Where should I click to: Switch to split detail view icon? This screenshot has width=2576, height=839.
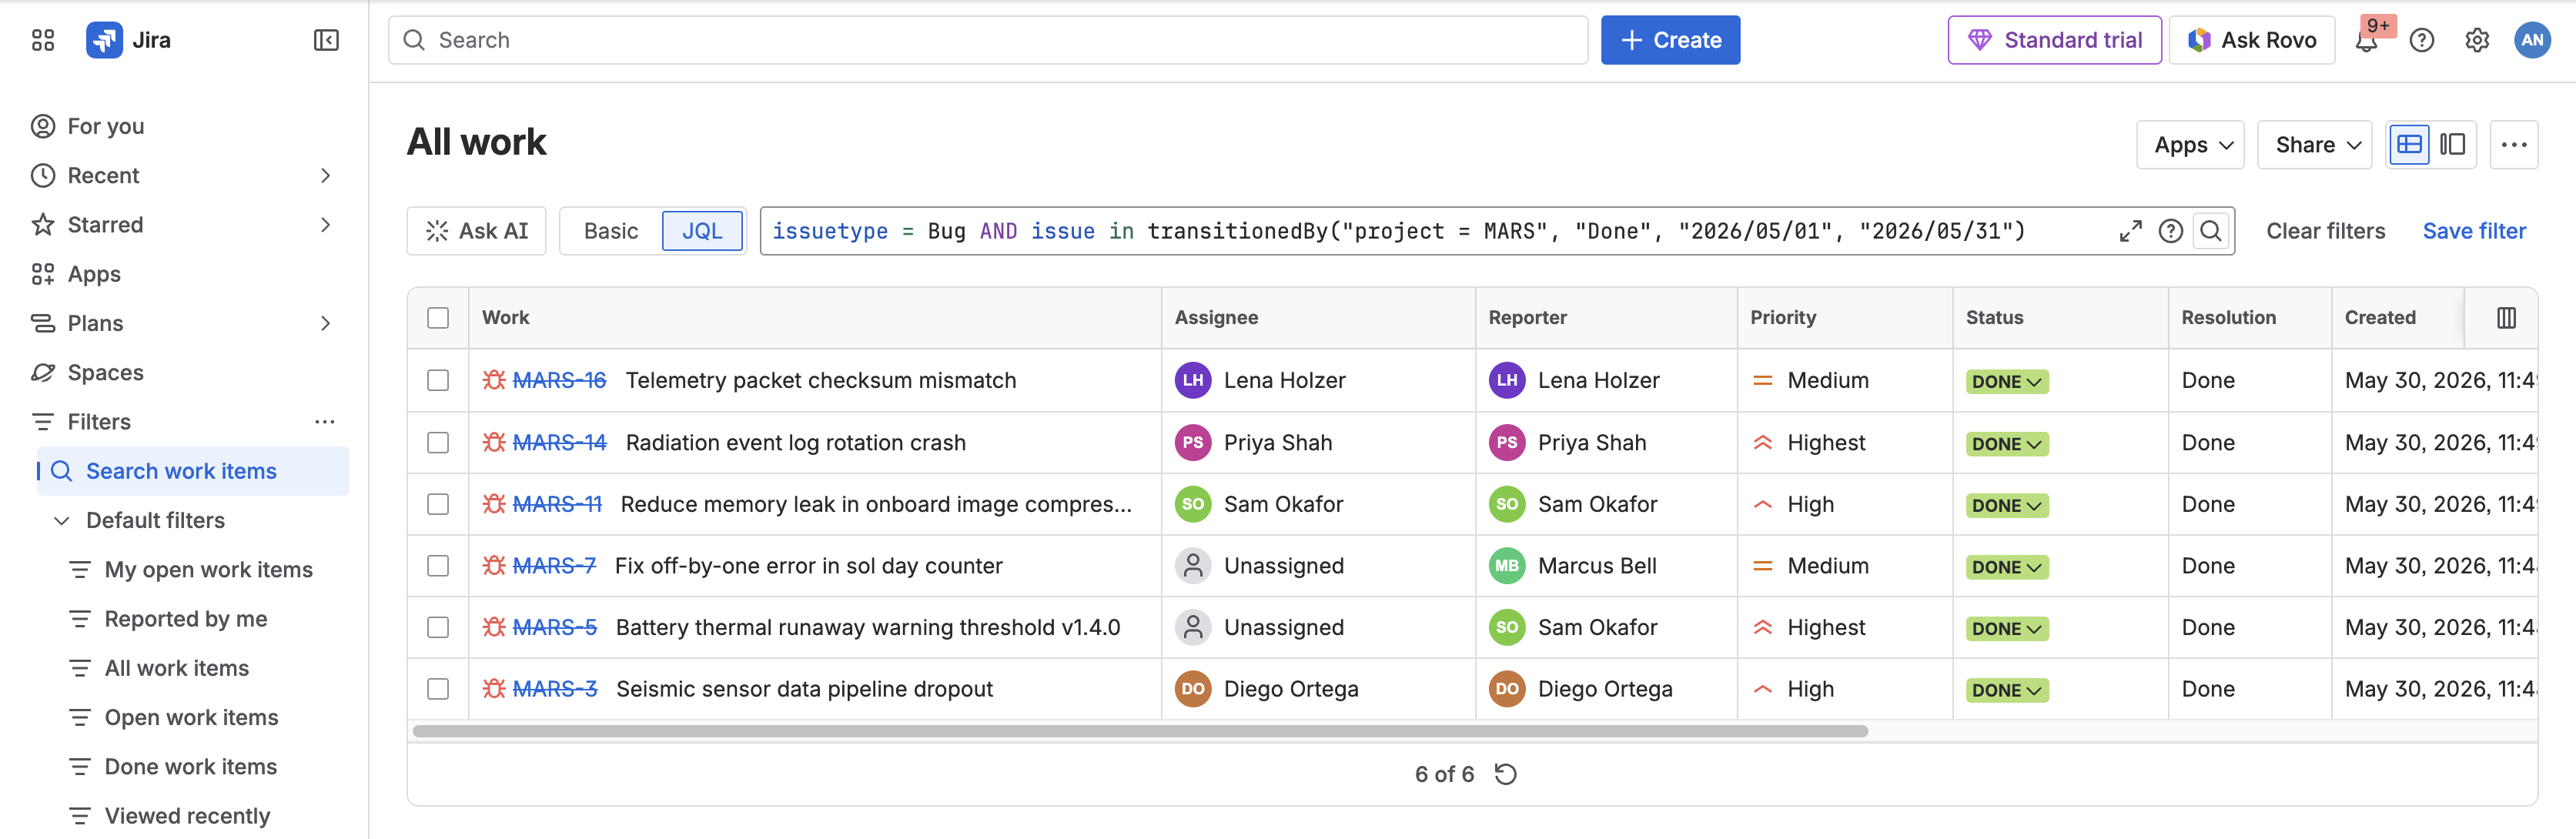(2452, 145)
